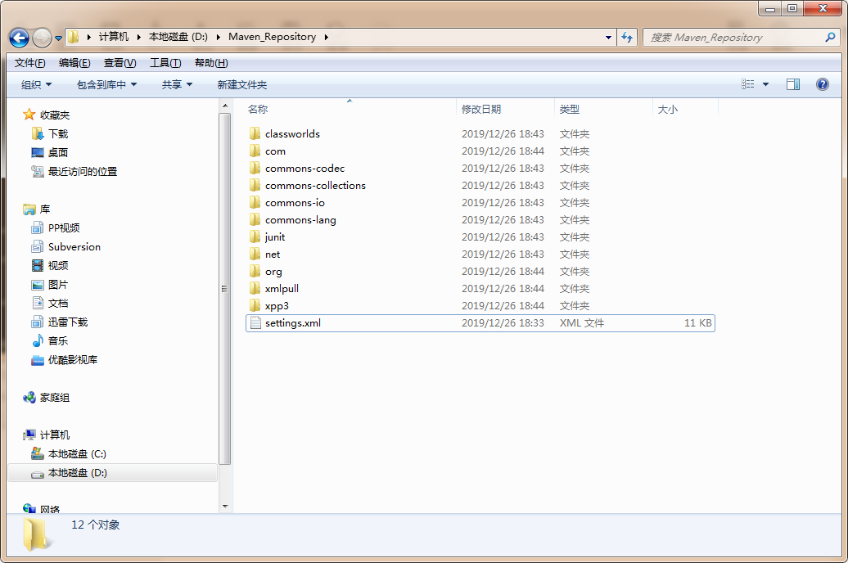Select the commons-collections folder name
This screenshot has width=848, height=563.
click(x=315, y=186)
